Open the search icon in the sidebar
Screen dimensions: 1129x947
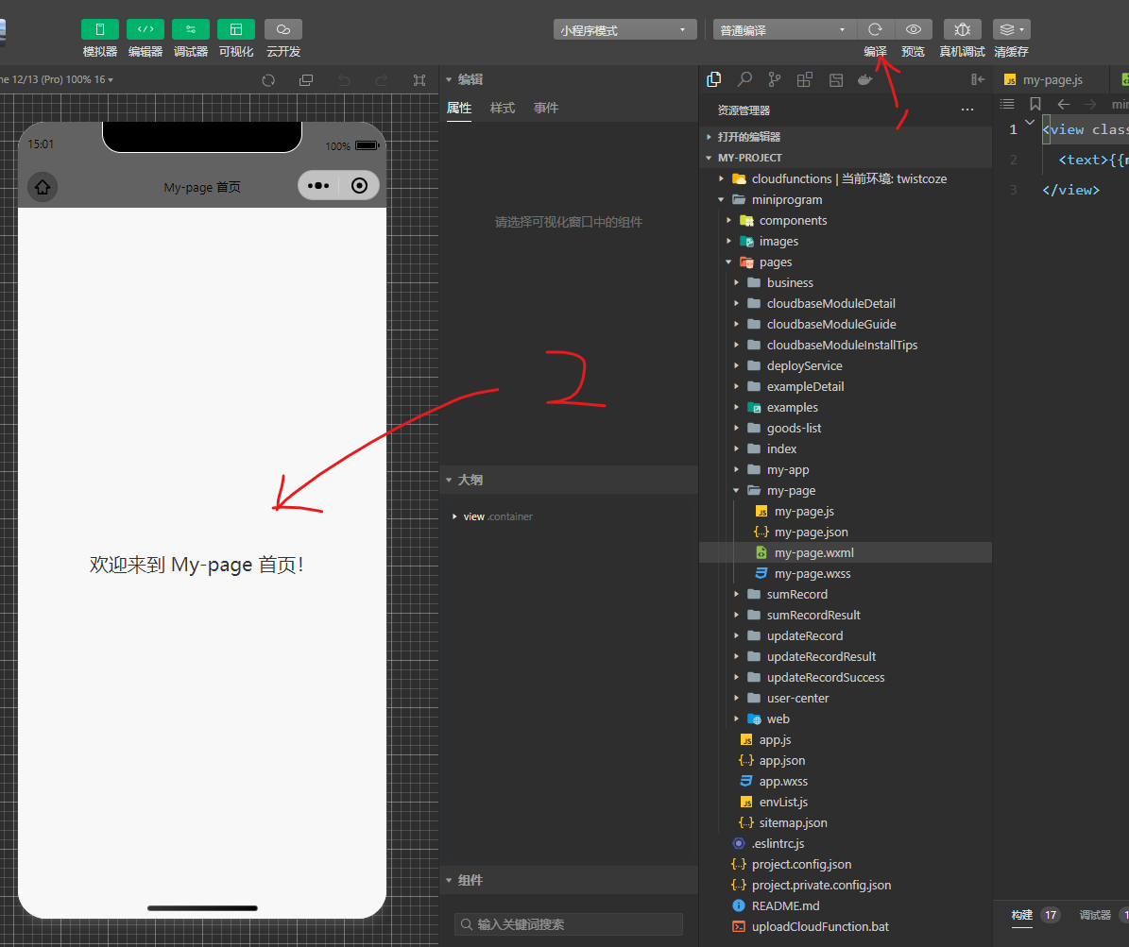pyautogui.click(x=744, y=79)
